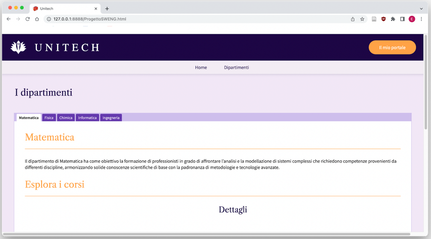Select the Unitech browser tab
Screen dimensions: 431x239
[x=65, y=9]
